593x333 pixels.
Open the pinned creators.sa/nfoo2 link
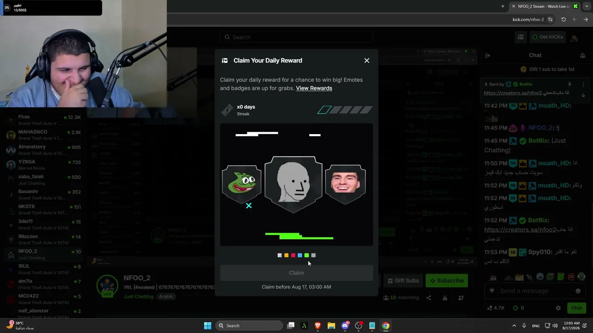click(513, 93)
